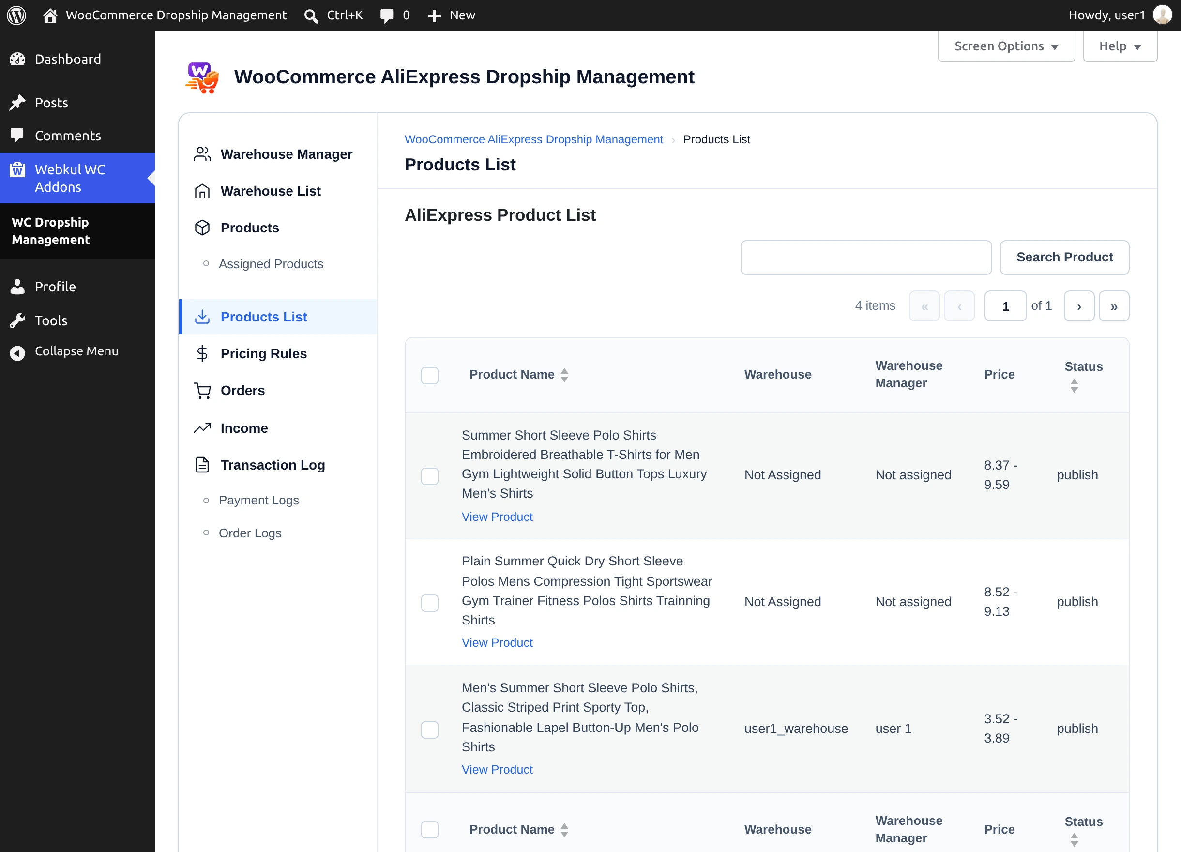Click the Warehouse List menu label
Image resolution: width=1181 pixels, height=852 pixels.
[271, 191]
